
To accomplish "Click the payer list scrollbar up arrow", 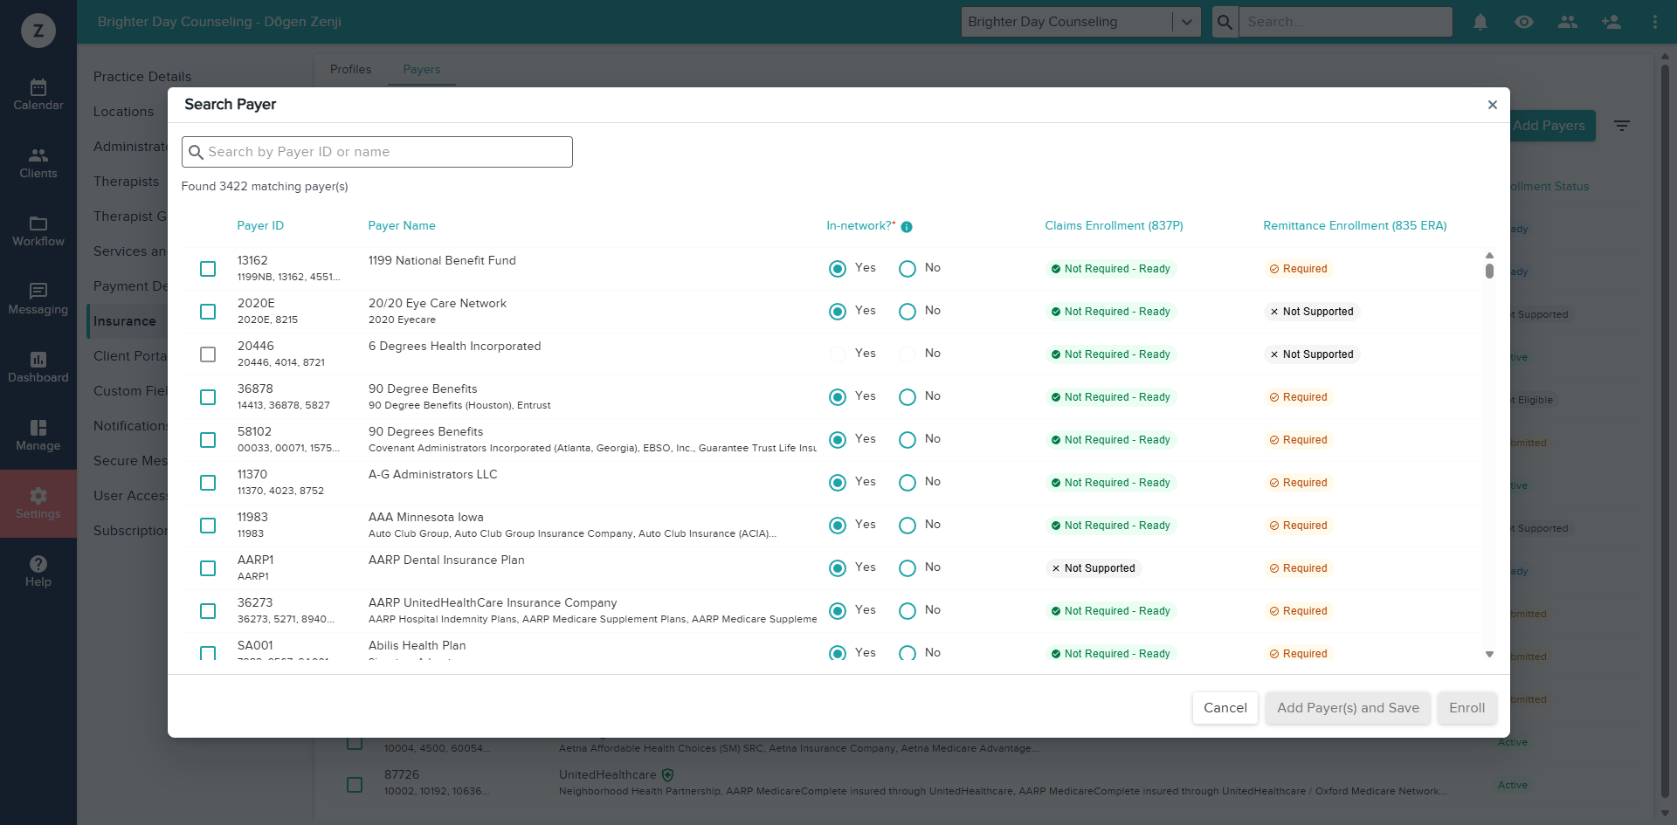I will (x=1489, y=255).
